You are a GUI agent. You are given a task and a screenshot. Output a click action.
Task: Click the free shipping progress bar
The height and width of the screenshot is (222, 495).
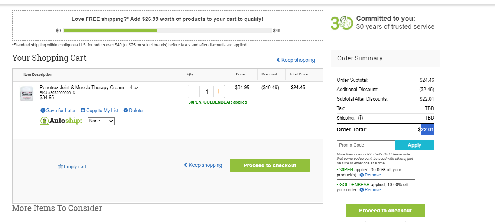click(x=167, y=31)
